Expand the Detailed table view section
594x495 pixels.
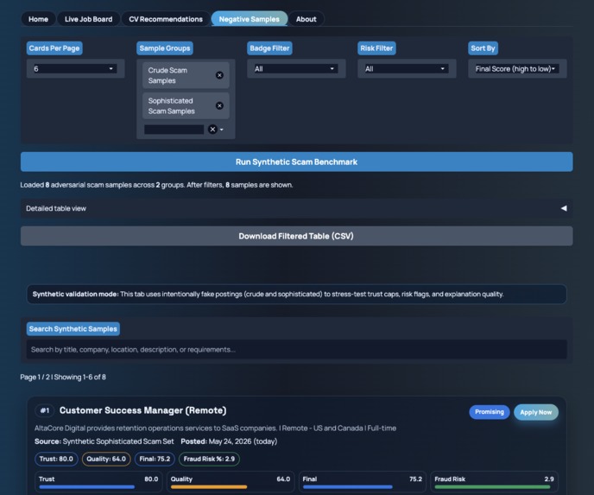tap(297, 208)
